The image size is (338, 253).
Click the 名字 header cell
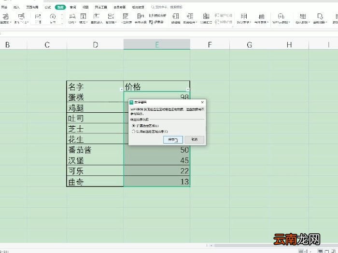coord(95,86)
